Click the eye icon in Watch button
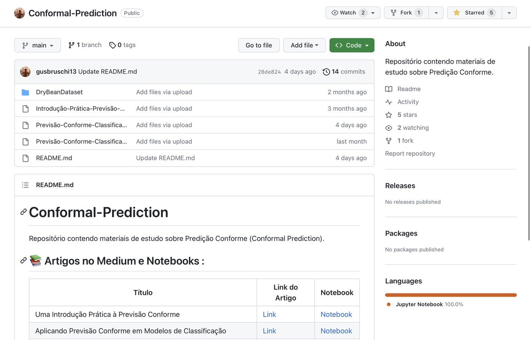 tap(335, 13)
